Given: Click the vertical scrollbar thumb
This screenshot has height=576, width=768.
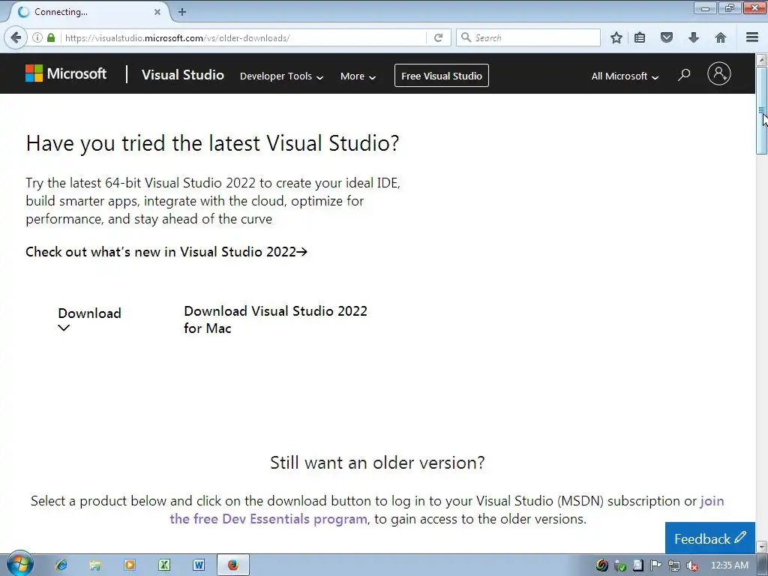Looking at the screenshot, I should (x=761, y=111).
